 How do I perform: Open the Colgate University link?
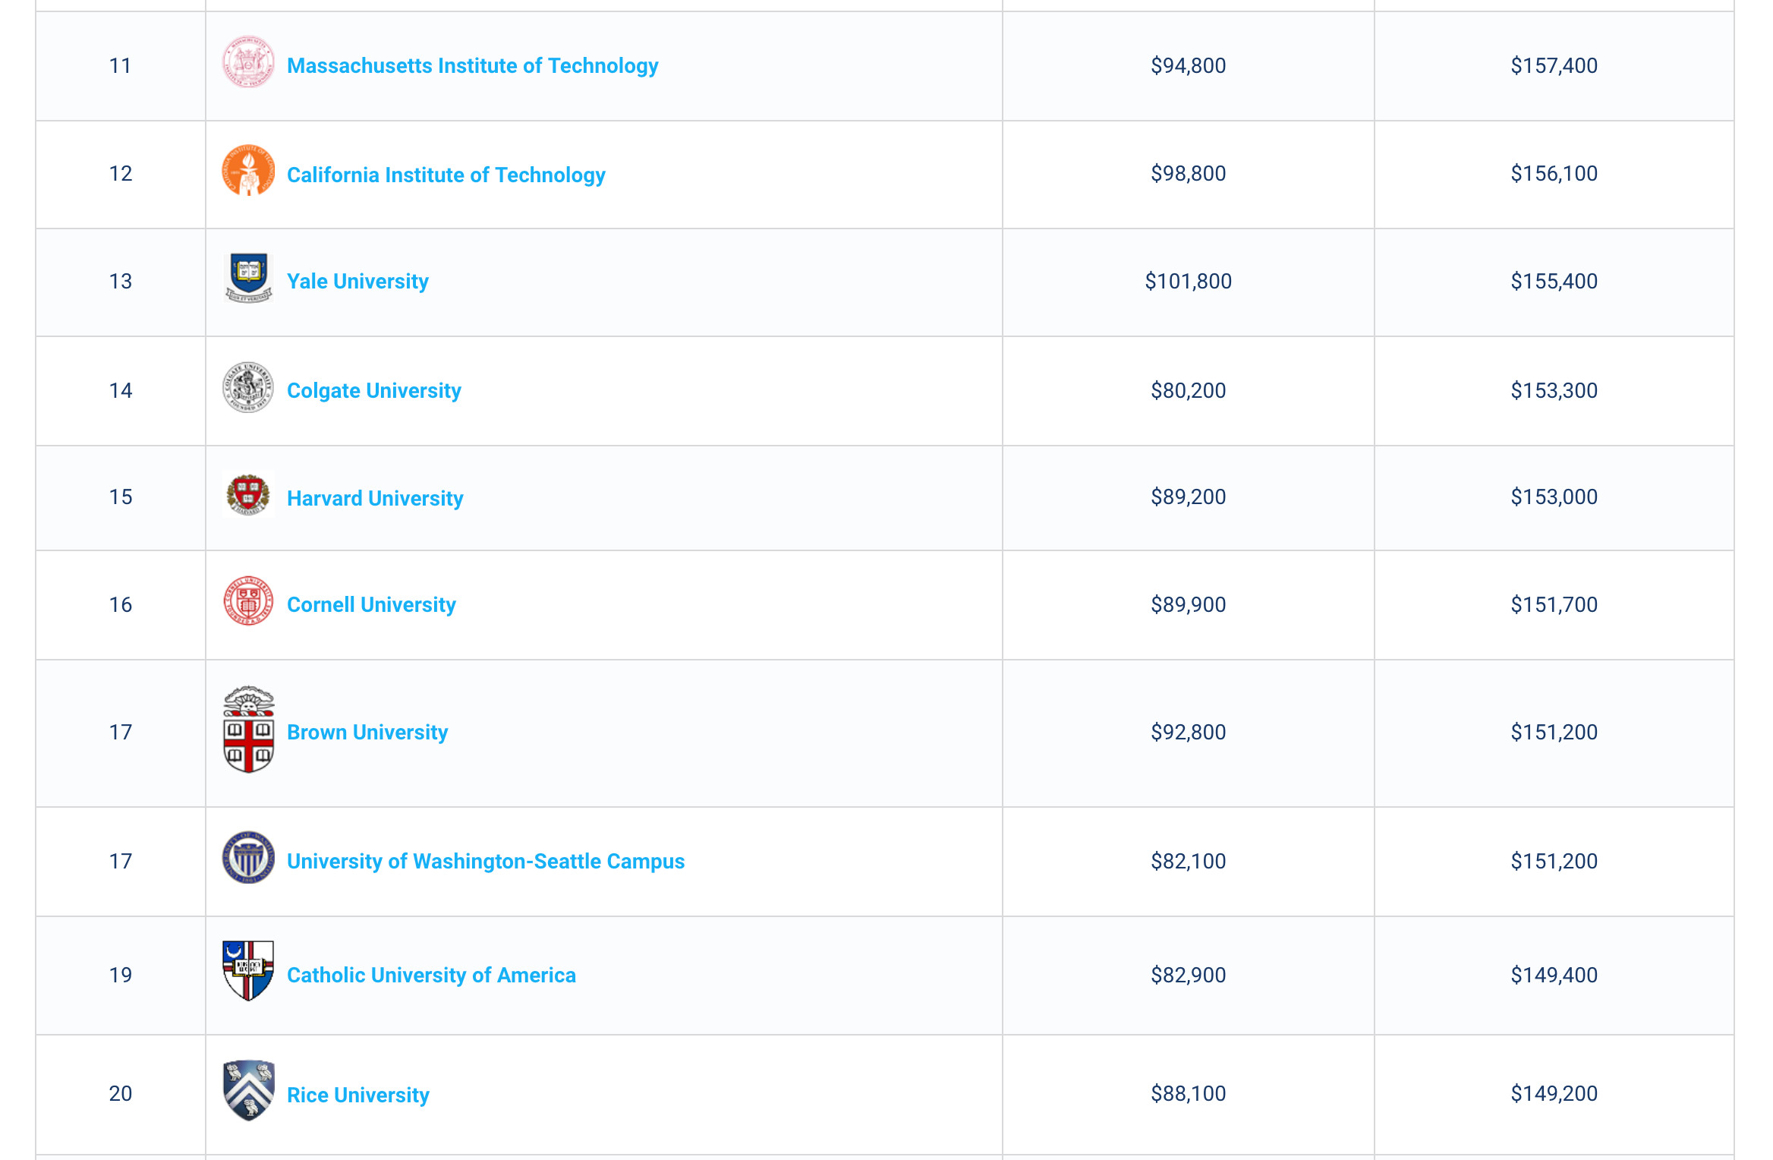(x=373, y=391)
